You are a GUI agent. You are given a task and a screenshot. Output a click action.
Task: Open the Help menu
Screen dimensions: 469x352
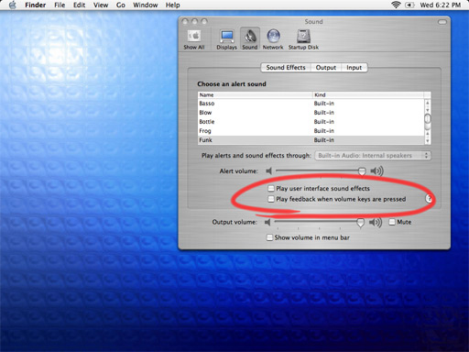point(173,5)
